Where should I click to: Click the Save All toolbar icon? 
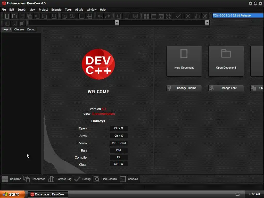coord(29,16)
